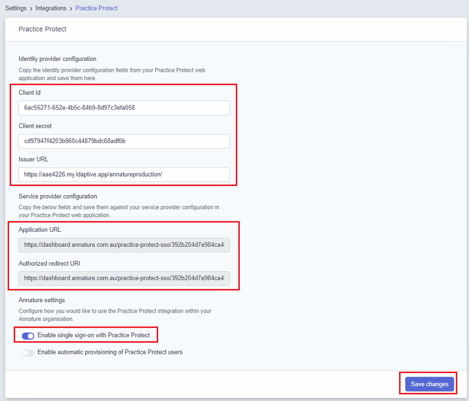Click the Practice Protect panel heading

tap(43, 29)
